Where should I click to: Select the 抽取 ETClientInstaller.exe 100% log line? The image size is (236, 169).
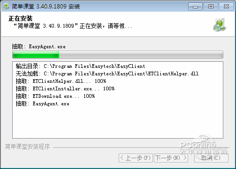click(x=65, y=88)
